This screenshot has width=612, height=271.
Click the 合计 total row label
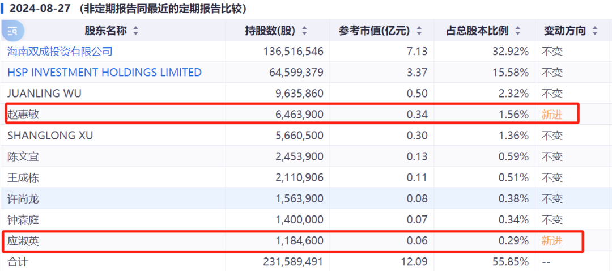point(18,262)
